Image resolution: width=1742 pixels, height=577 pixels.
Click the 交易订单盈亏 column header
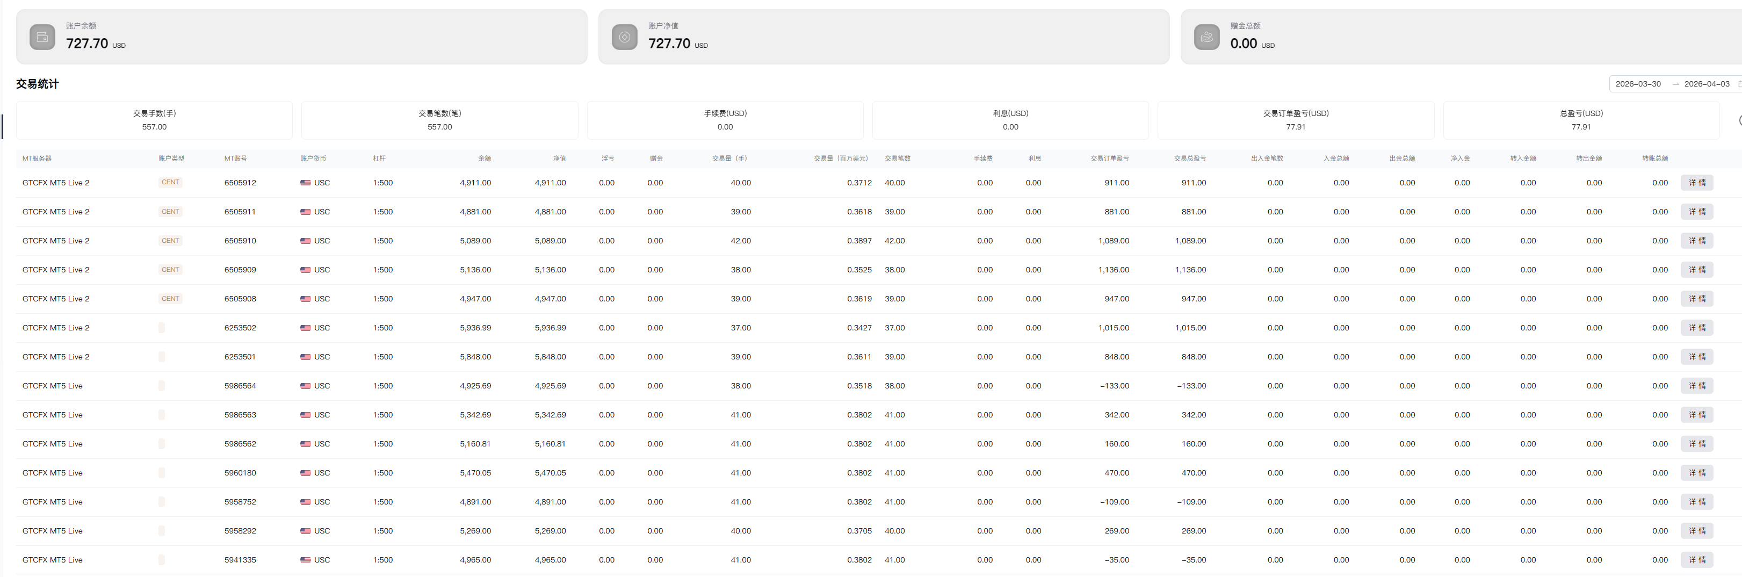point(1109,158)
